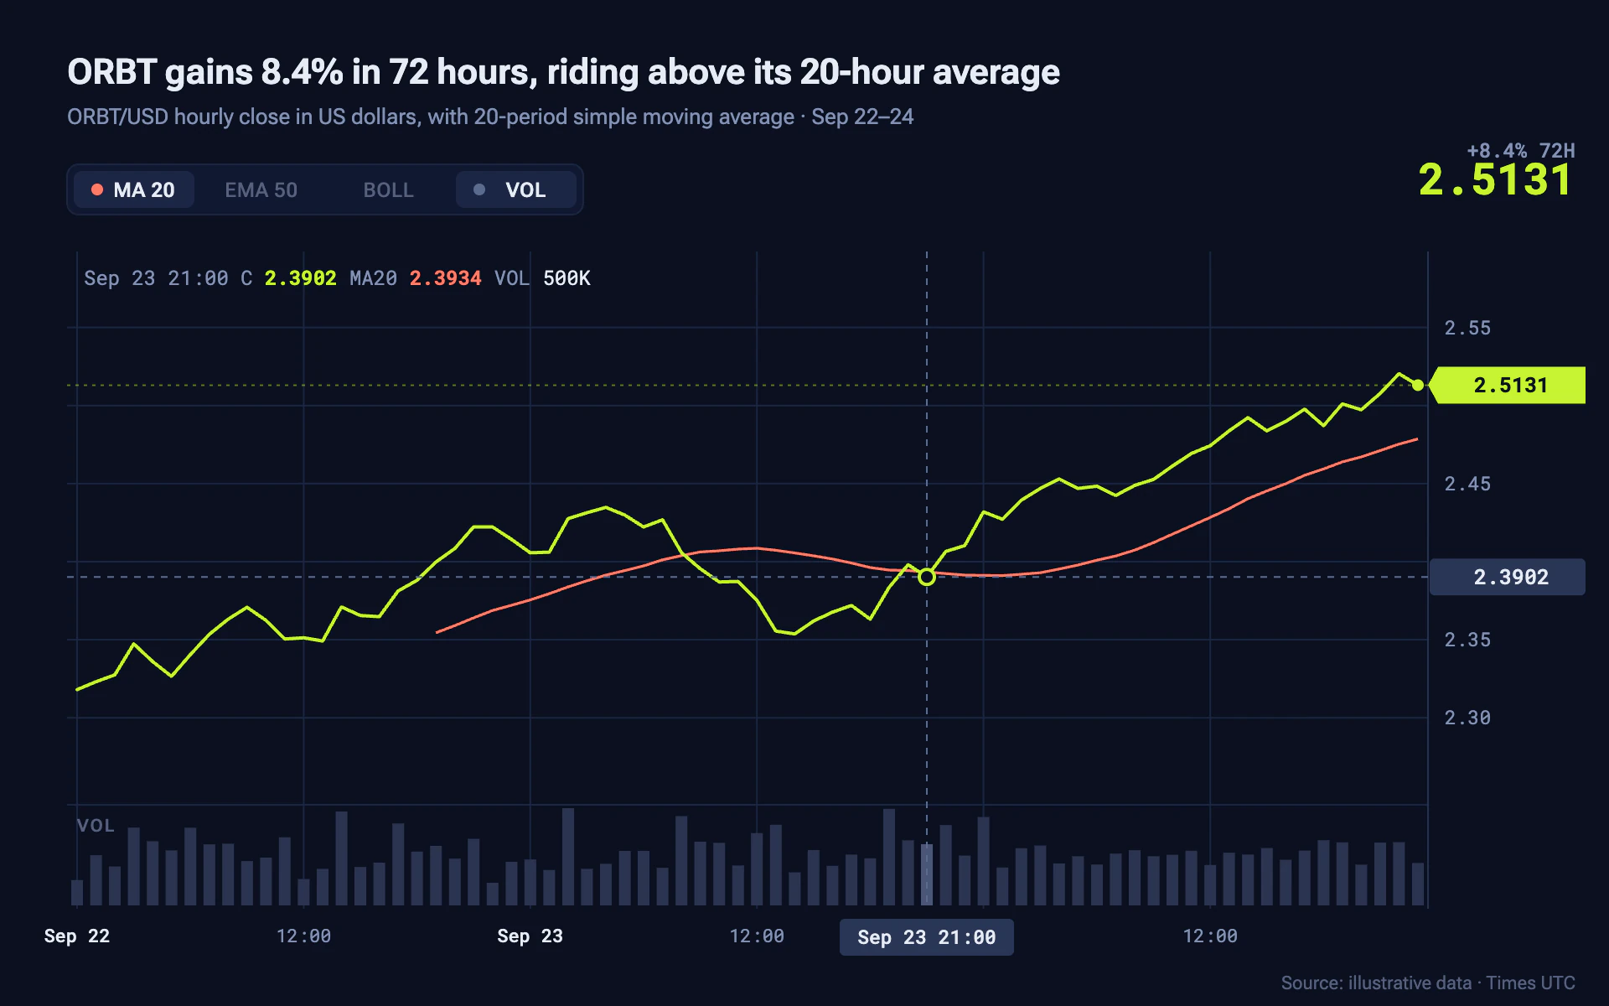Click the large 2.5131 price readout

1496,180
